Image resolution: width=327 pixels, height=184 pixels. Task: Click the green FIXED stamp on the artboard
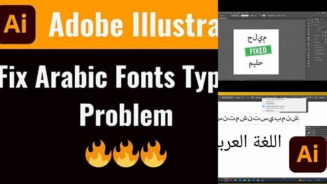point(258,51)
